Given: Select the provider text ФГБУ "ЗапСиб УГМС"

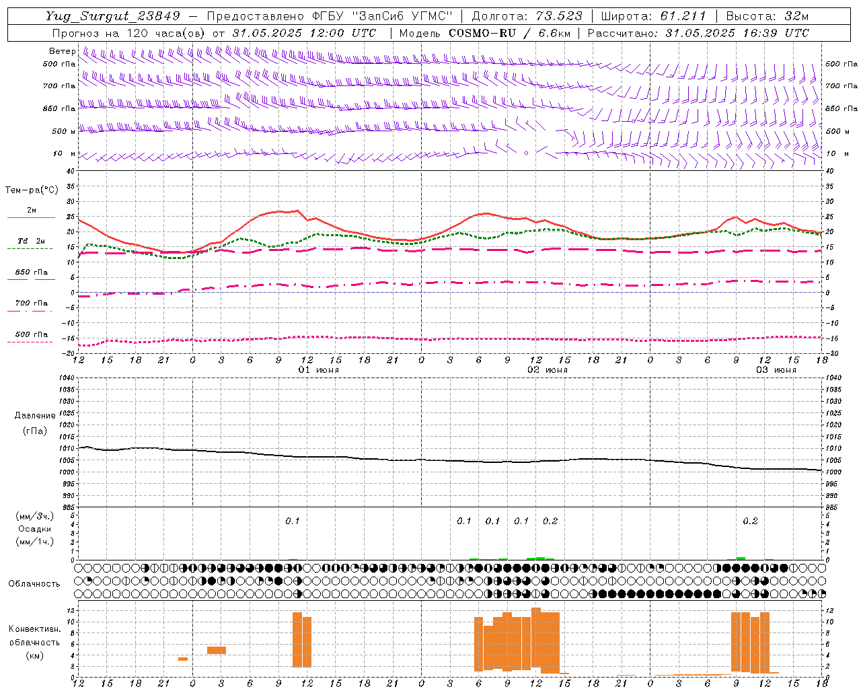Looking at the screenshot, I should [382, 16].
